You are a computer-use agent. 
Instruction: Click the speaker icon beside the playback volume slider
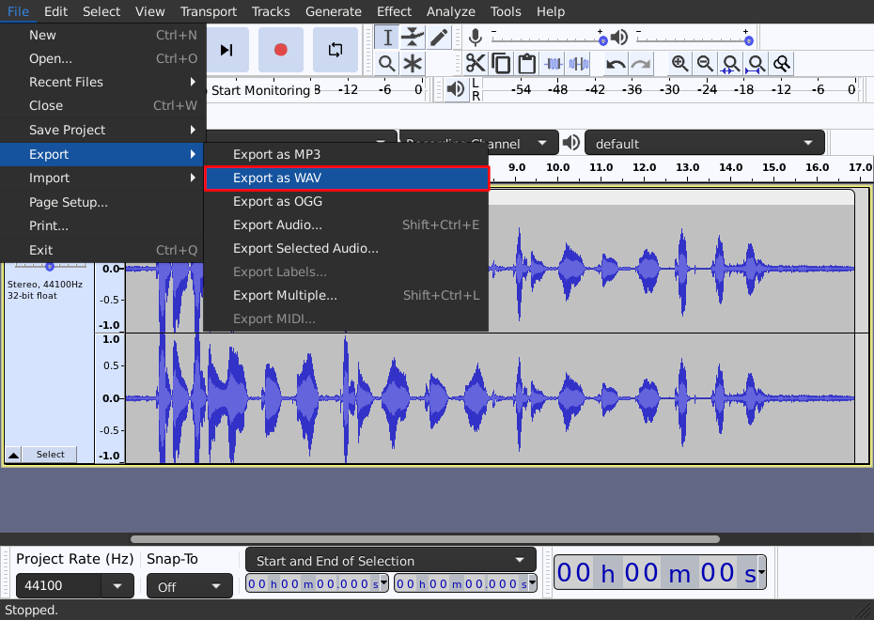(618, 38)
